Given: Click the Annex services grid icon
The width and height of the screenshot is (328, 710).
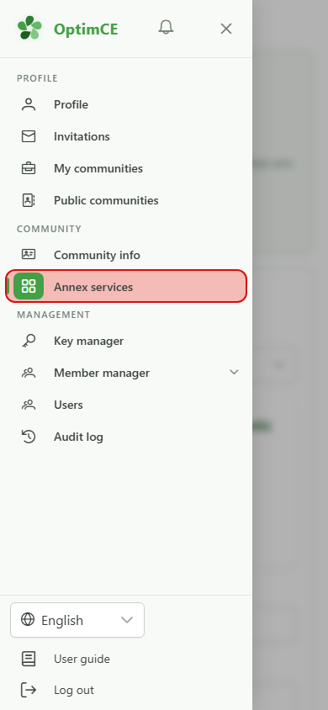Looking at the screenshot, I should [29, 286].
